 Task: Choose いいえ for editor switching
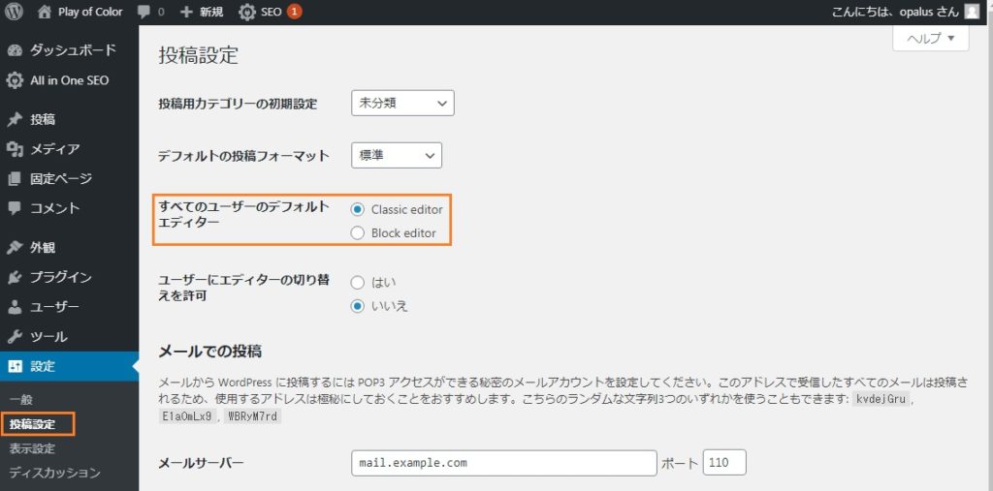(357, 306)
